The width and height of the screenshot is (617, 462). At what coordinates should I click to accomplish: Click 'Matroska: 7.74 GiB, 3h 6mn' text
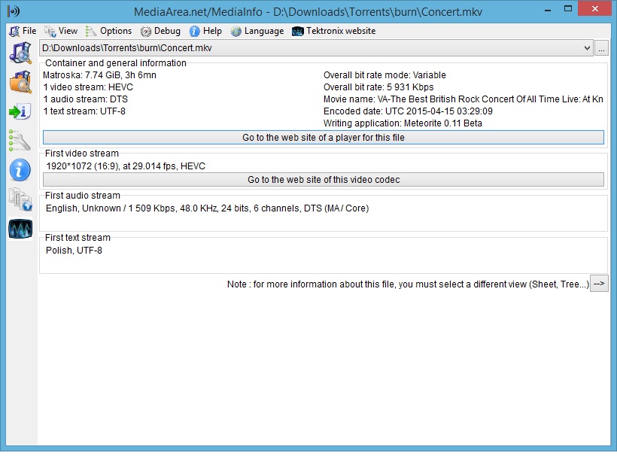(x=99, y=75)
